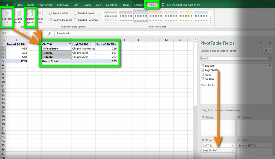Collapse the Facebook row group
Viewport: 275px width, 159px height.
tap(44, 49)
